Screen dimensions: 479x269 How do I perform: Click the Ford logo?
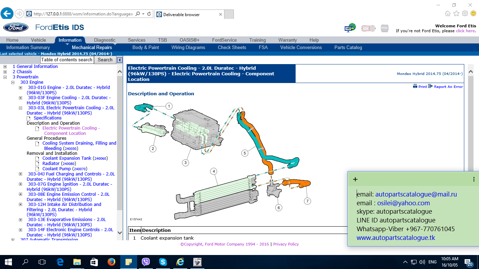click(x=16, y=27)
